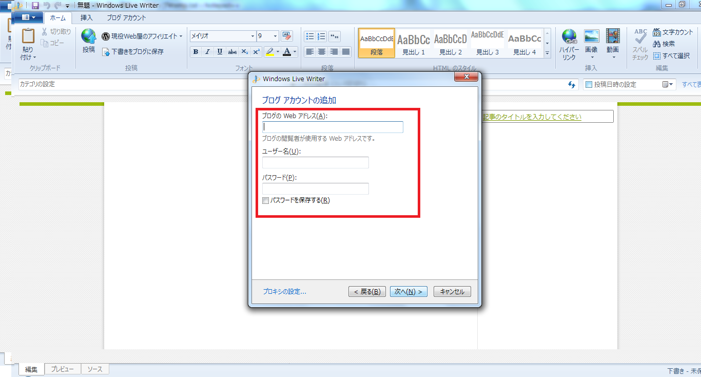Image resolution: width=701 pixels, height=377 pixels.
Task: Click the 文字カウント word count icon
Action: pos(657,32)
